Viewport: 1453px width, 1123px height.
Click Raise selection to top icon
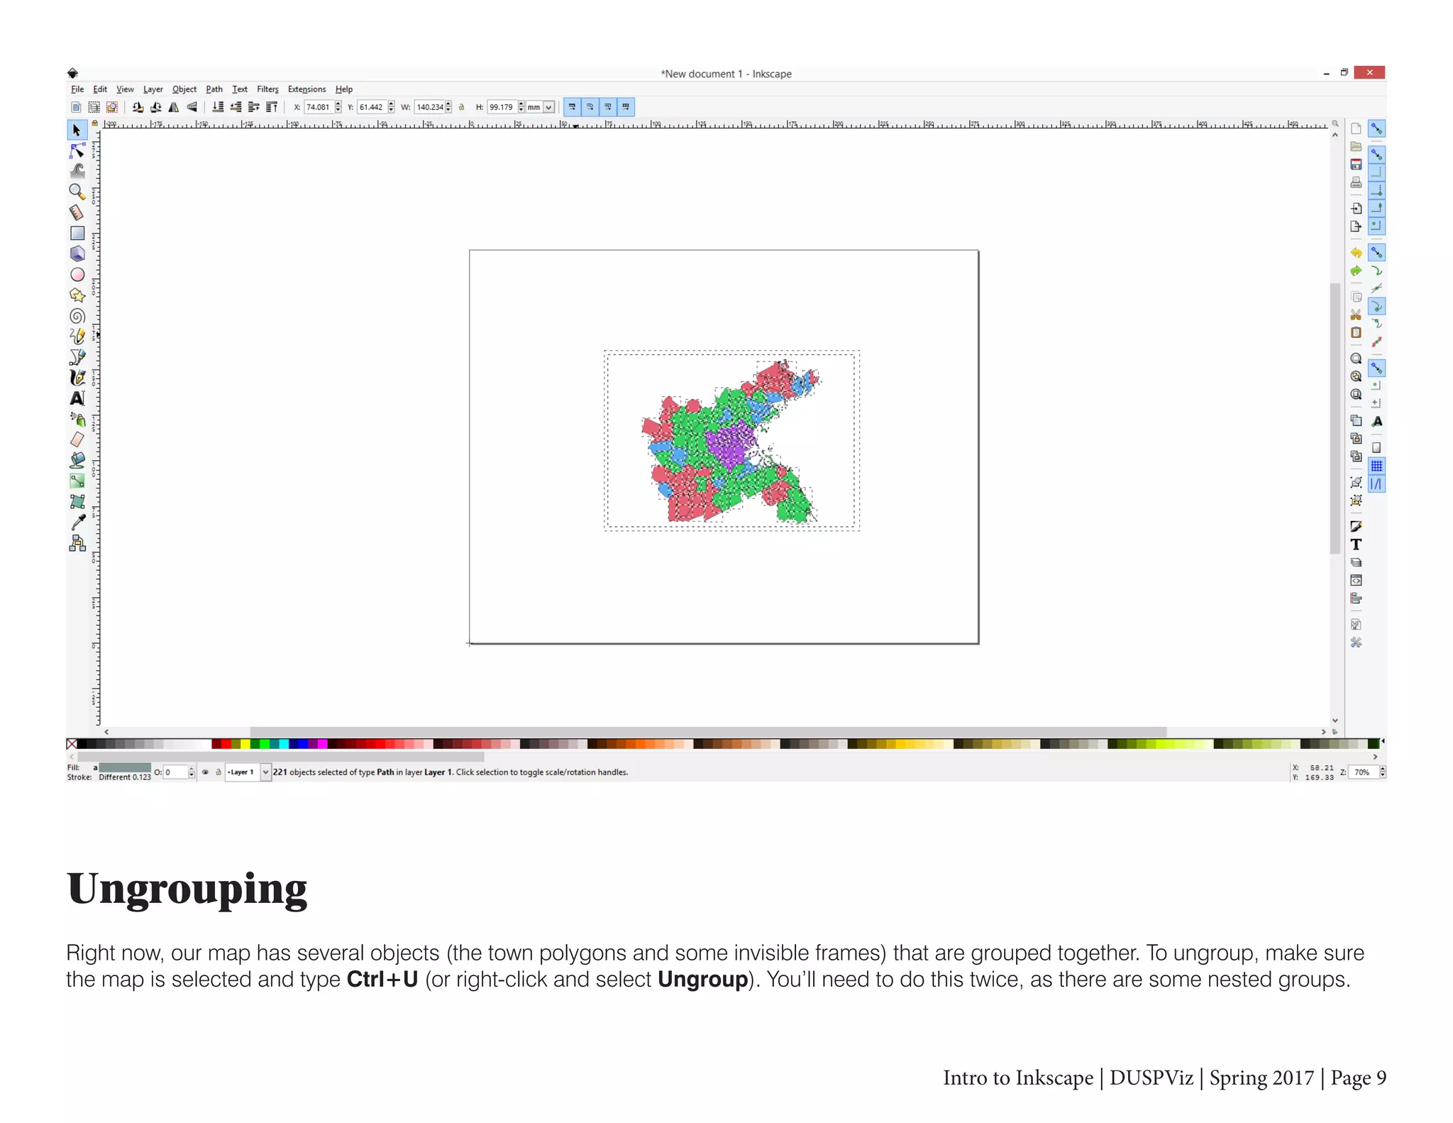pos(272,107)
